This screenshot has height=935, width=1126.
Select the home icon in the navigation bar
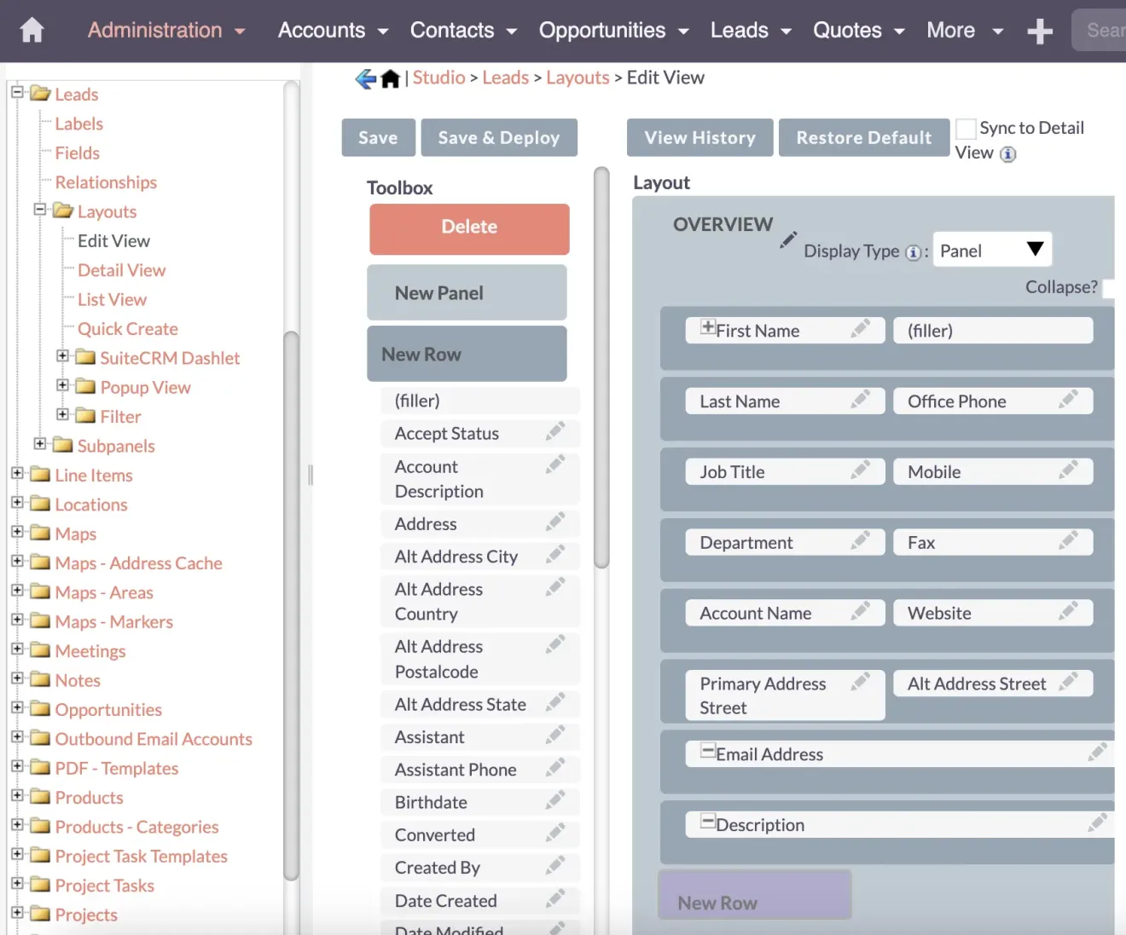(x=31, y=28)
